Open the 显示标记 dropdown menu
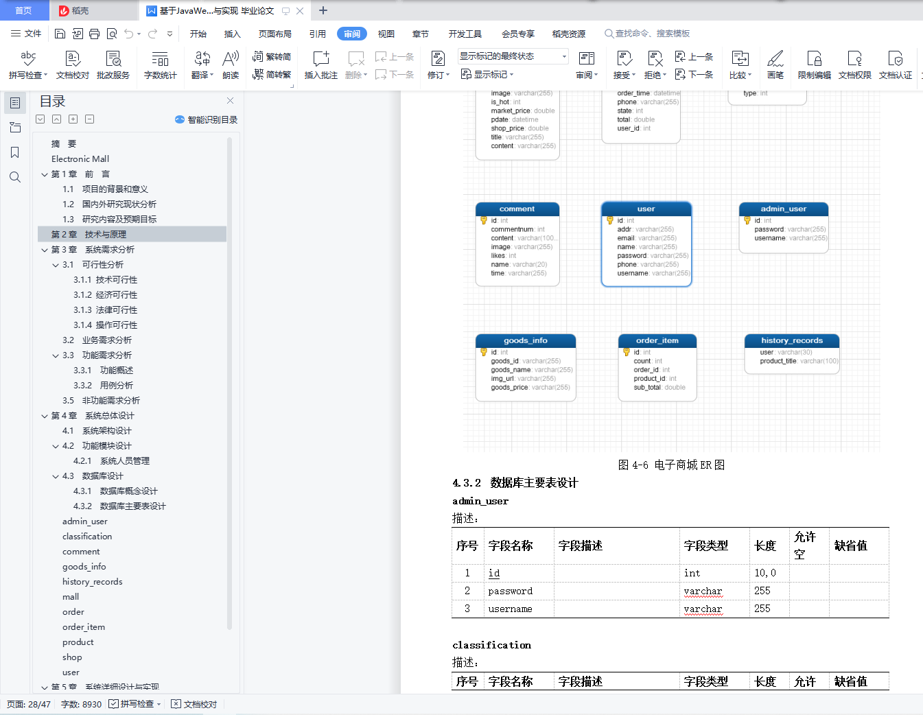Viewport: 923px width, 715px height. pos(487,74)
